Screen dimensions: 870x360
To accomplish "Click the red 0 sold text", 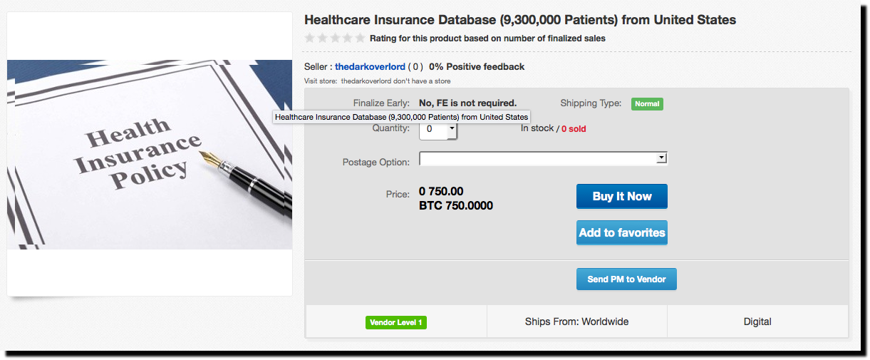I will [574, 129].
